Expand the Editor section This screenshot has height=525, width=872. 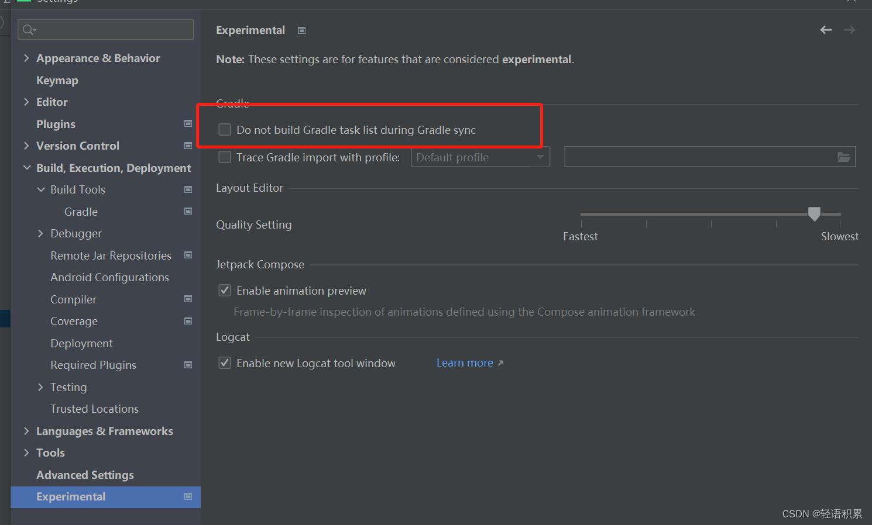click(26, 102)
